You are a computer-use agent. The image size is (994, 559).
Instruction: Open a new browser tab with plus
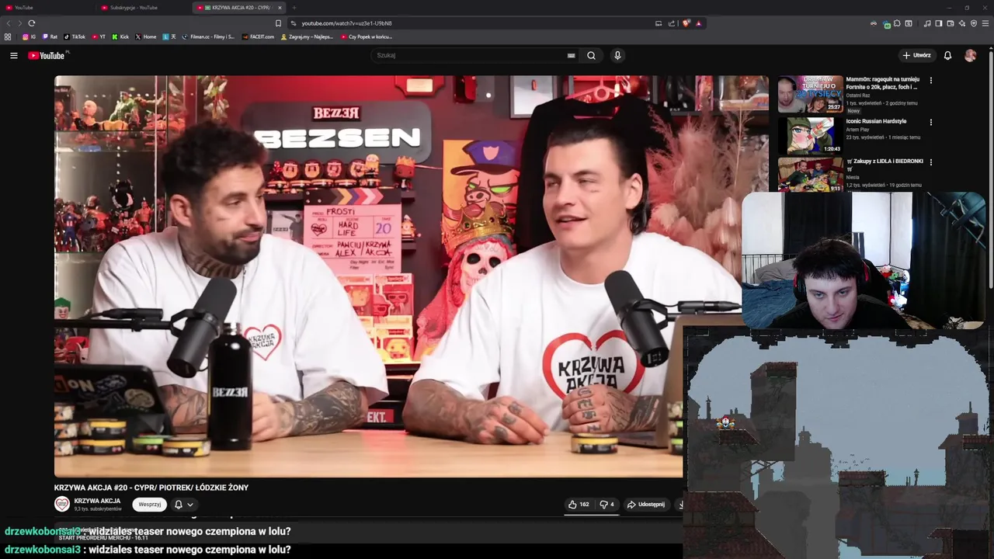click(294, 8)
